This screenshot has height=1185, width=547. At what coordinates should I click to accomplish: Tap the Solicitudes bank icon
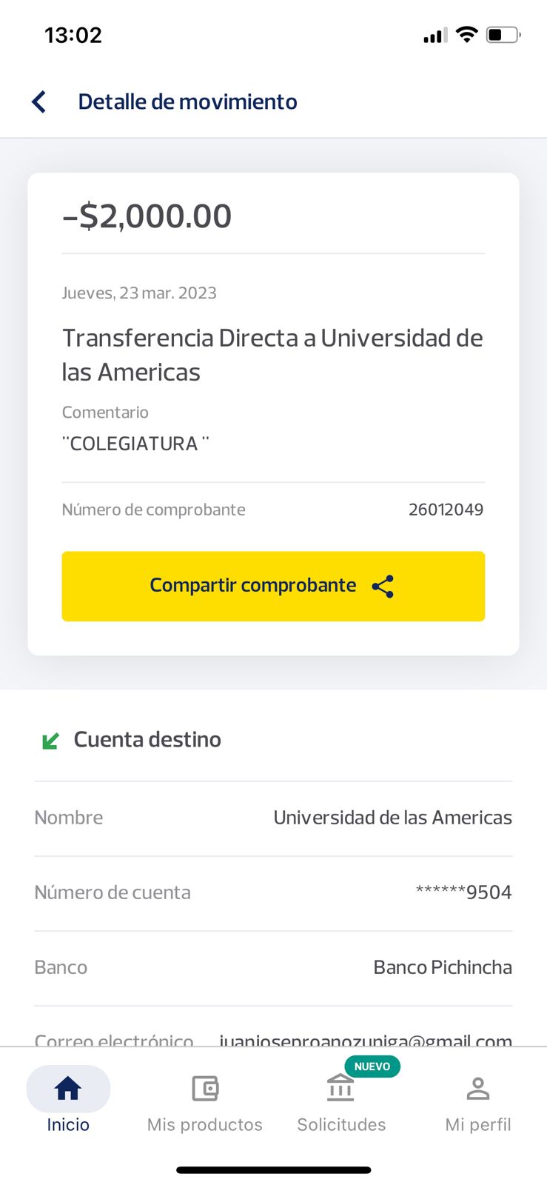[x=340, y=1089]
